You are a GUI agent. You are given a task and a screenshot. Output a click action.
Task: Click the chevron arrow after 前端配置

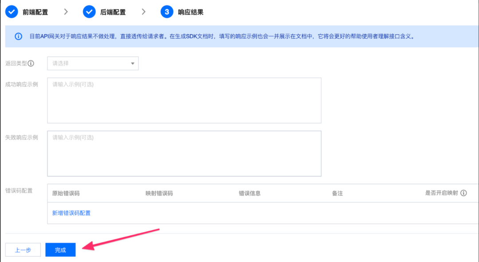[x=66, y=12]
